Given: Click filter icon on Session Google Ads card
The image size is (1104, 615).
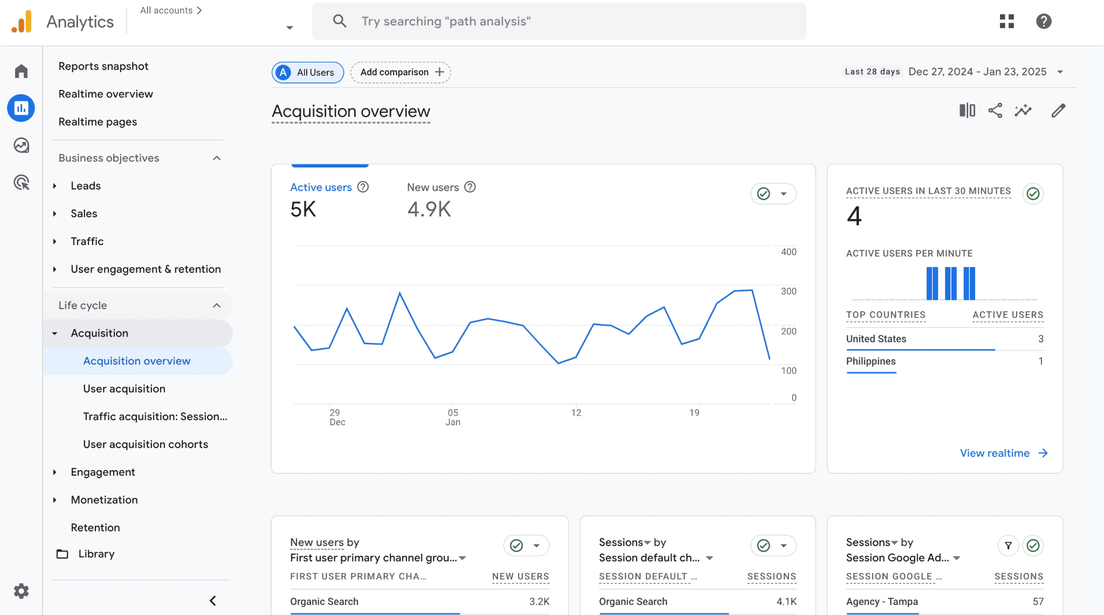Looking at the screenshot, I should (x=1008, y=546).
